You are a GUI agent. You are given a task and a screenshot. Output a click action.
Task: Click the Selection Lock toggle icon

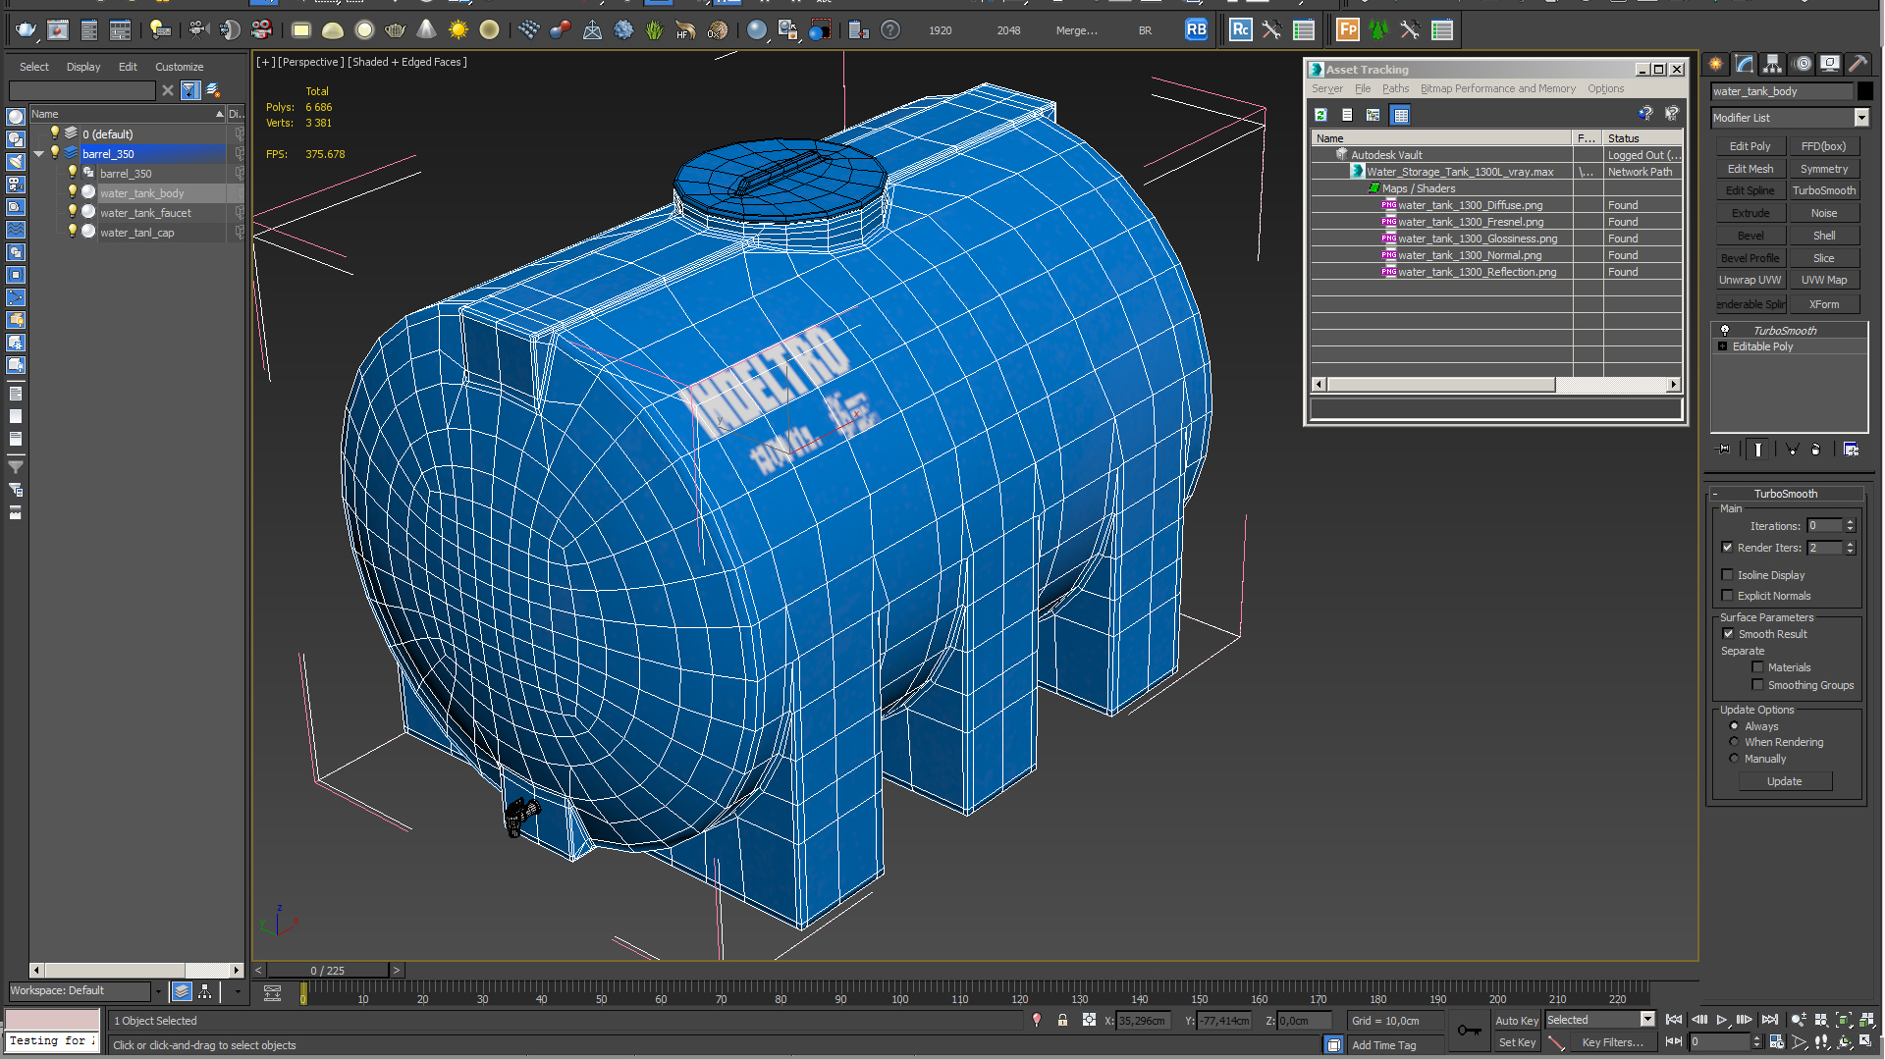click(1062, 1021)
